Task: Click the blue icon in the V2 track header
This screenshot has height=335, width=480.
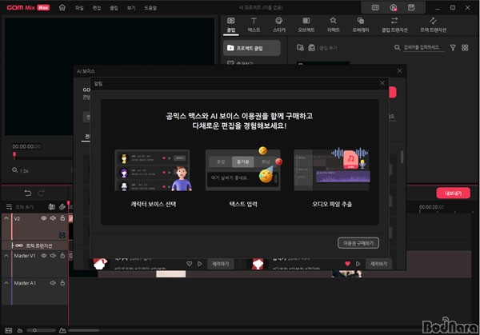Action: coord(62,235)
